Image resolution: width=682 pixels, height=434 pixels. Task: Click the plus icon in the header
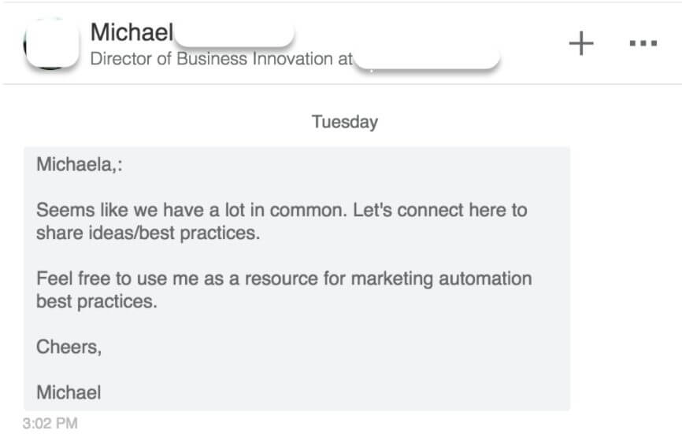pos(580,44)
